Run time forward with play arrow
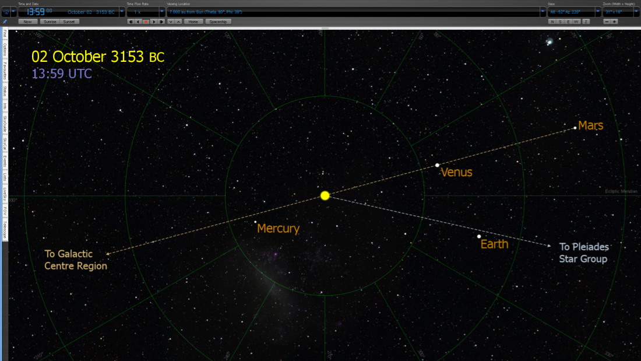This screenshot has width=641, height=361. pyautogui.click(x=153, y=22)
